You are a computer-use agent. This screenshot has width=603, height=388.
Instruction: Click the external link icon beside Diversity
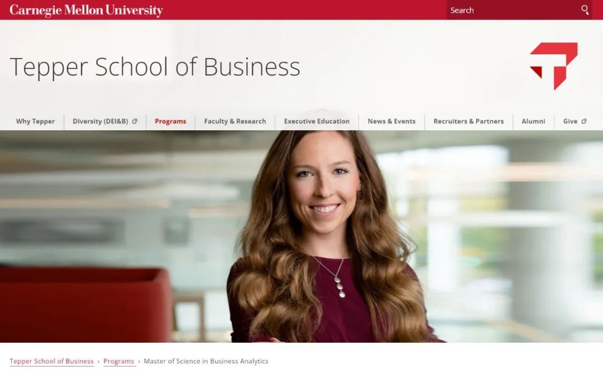point(135,121)
